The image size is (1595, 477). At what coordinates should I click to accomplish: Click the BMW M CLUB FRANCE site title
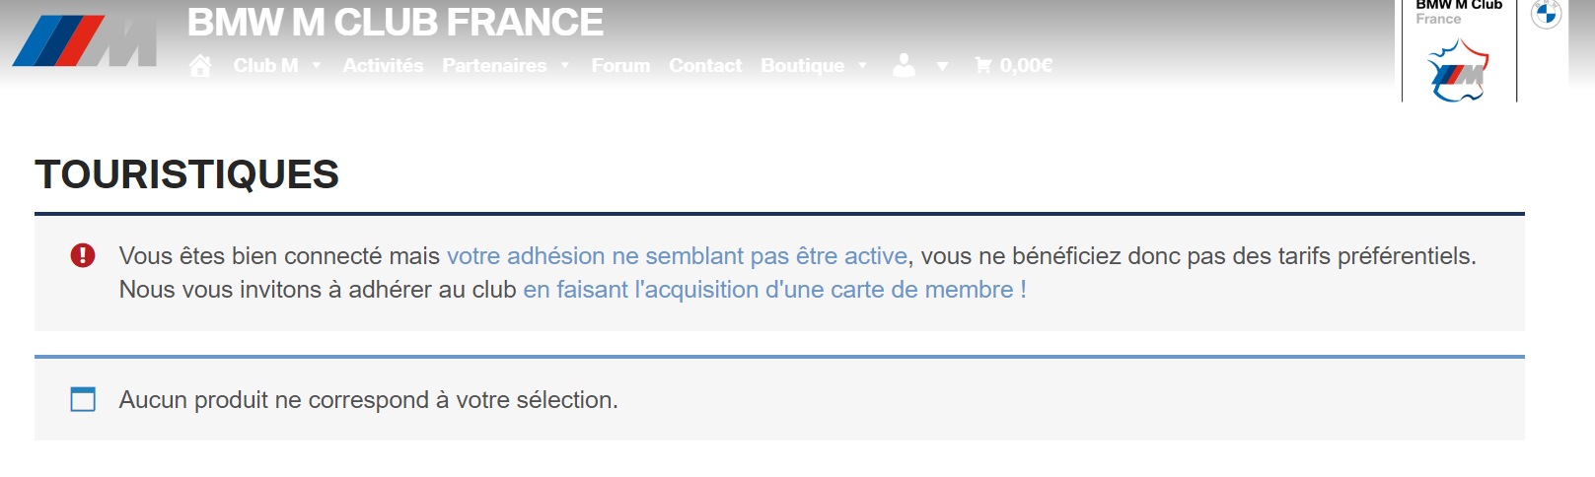(x=395, y=23)
